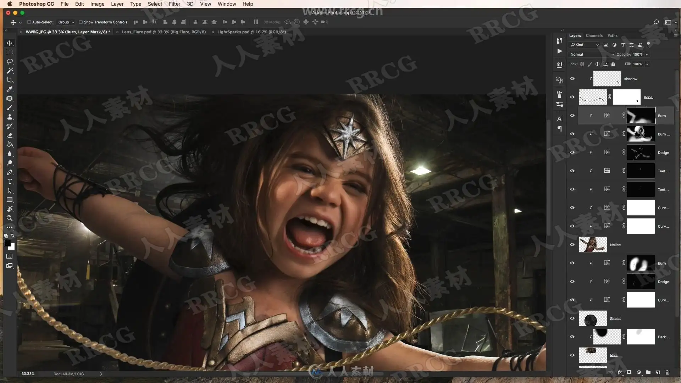681x383 pixels.
Task: Expand the Opacity slider dropdown arrow
Action: point(647,55)
